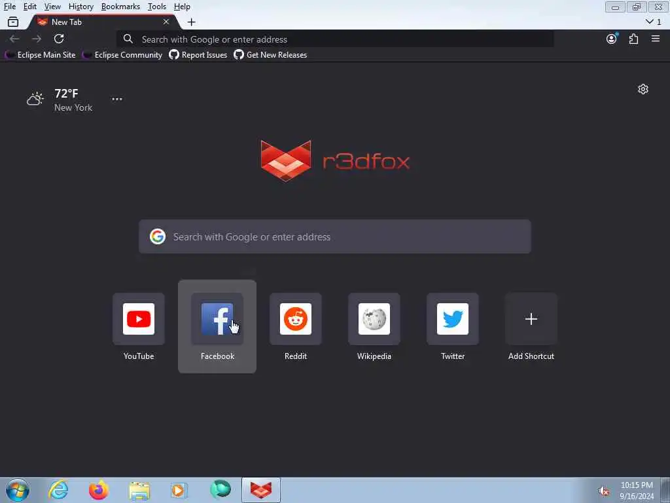The image size is (670, 503).
Task: Open the History menu
Action: [x=81, y=7]
